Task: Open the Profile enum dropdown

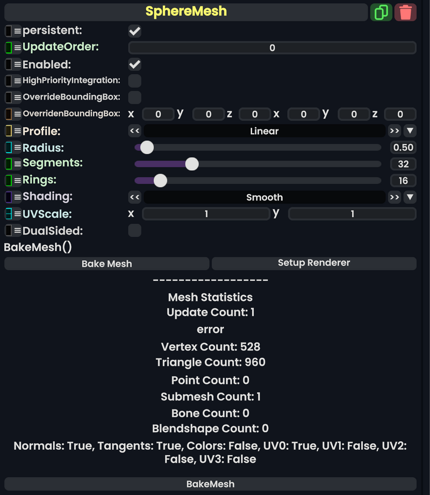Action: tap(410, 131)
